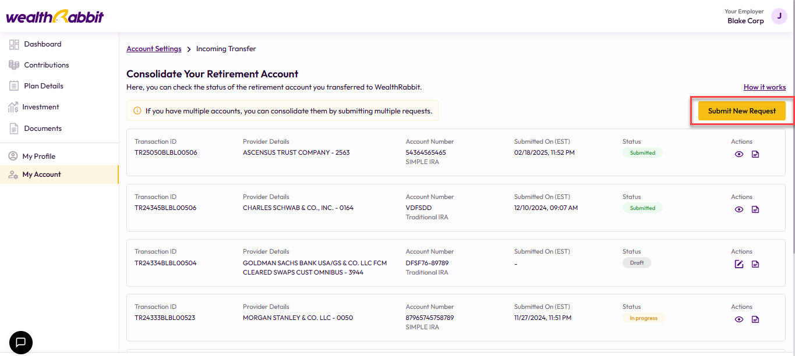Click Submitted status of Charles Schwab row

642,208
